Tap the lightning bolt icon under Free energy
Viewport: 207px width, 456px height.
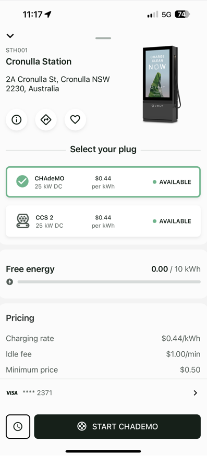(10, 282)
